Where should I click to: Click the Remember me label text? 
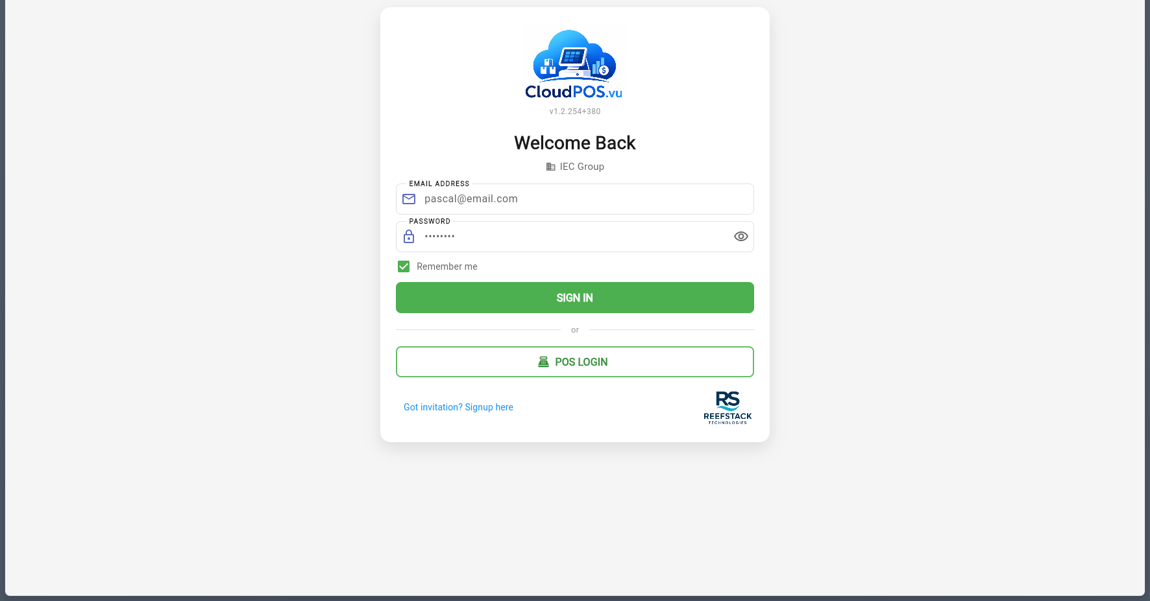(447, 266)
